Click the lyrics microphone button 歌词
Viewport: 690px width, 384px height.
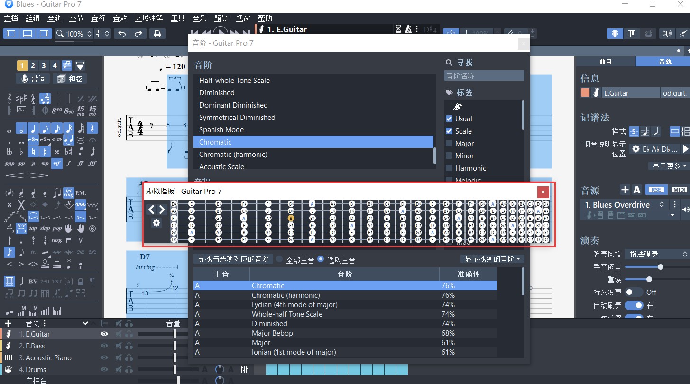33,79
